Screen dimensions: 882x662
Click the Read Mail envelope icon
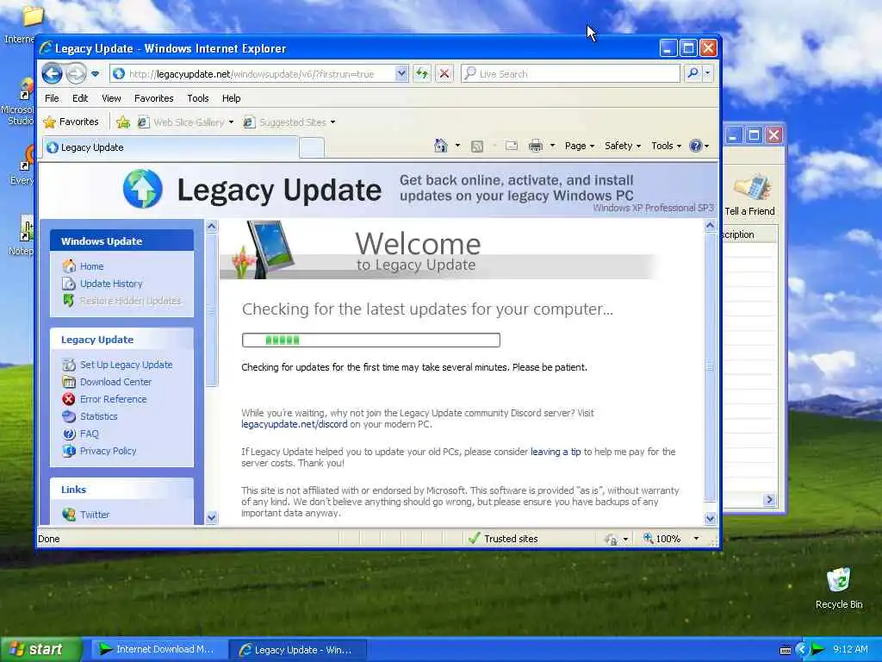(x=512, y=146)
